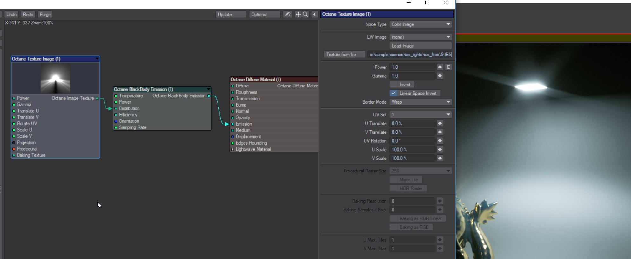Click the V Scale mini-slider arrows

point(440,159)
